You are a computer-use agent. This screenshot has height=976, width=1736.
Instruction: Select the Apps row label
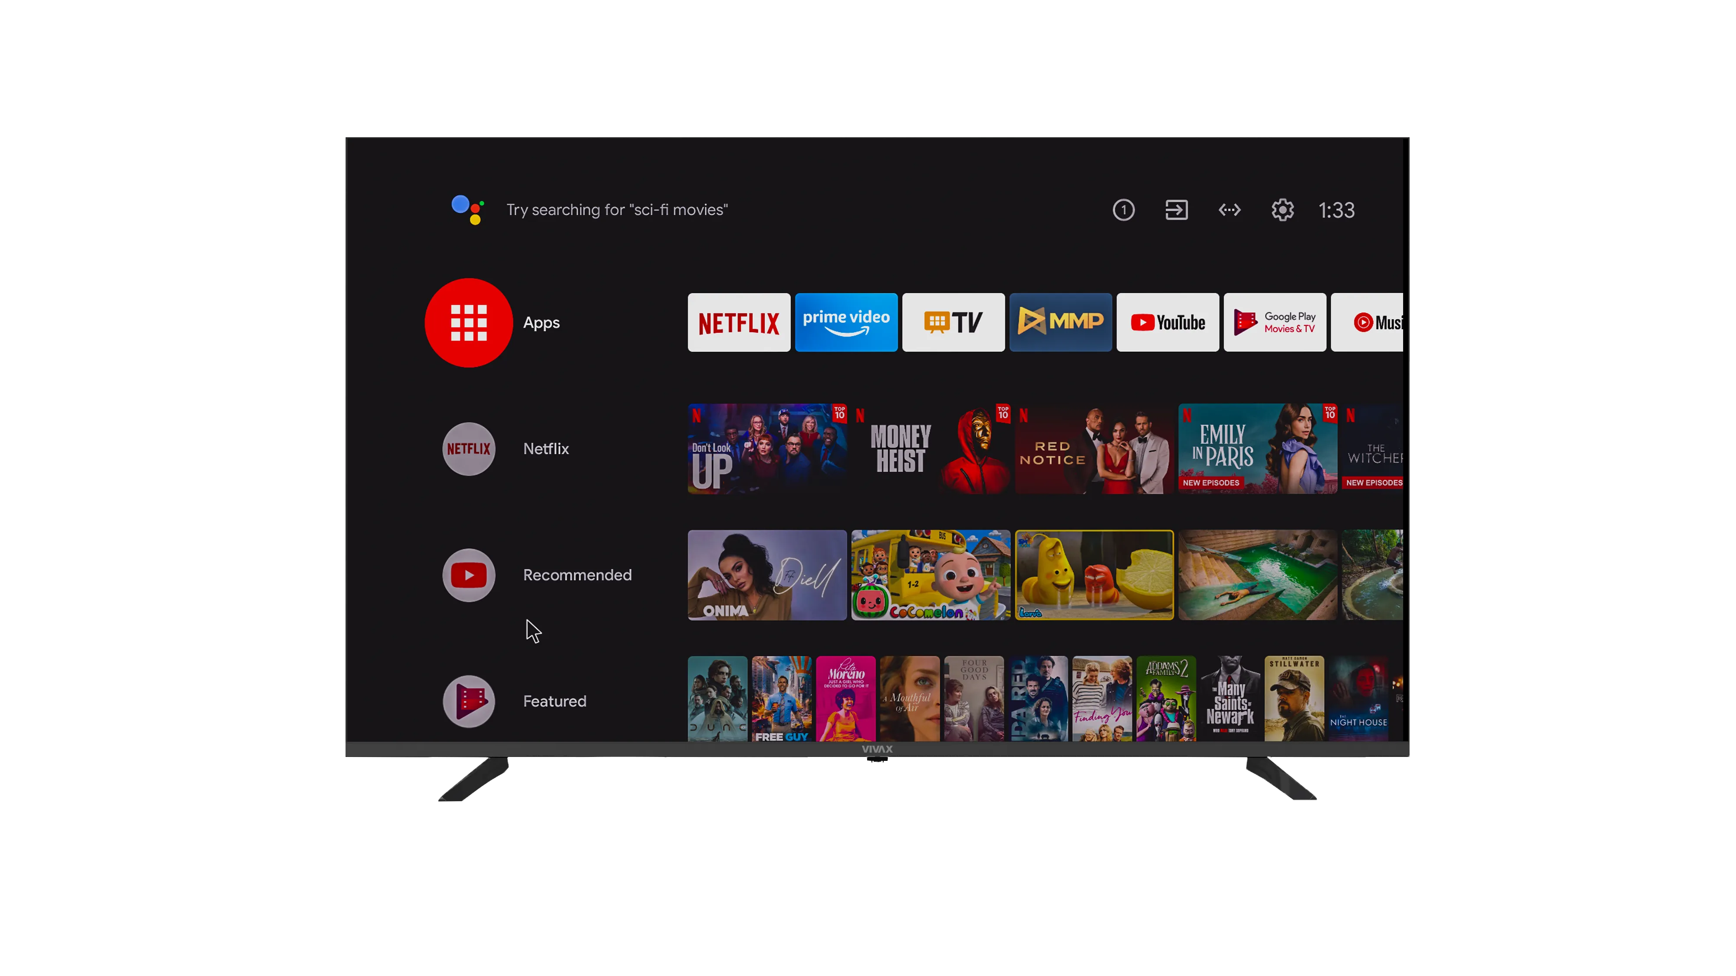pyautogui.click(x=541, y=323)
